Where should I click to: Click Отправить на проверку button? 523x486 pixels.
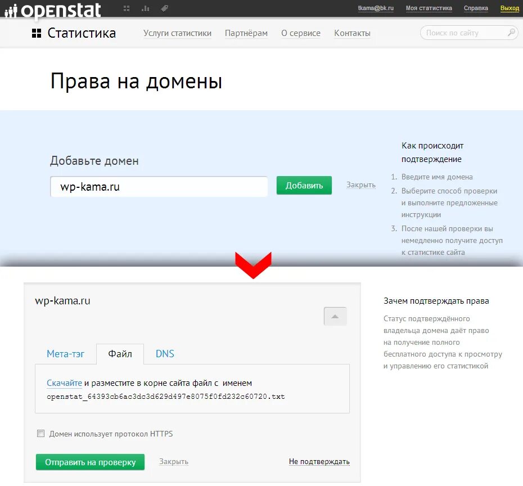(90, 462)
